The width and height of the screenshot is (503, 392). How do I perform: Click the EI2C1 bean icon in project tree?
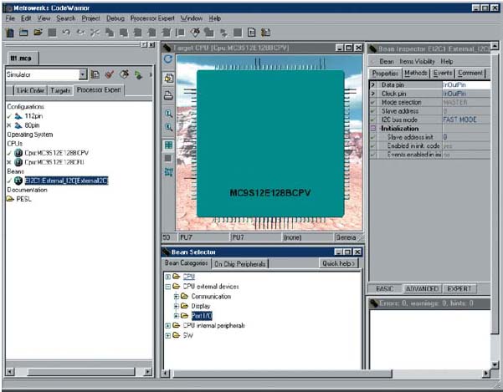pos(18,181)
